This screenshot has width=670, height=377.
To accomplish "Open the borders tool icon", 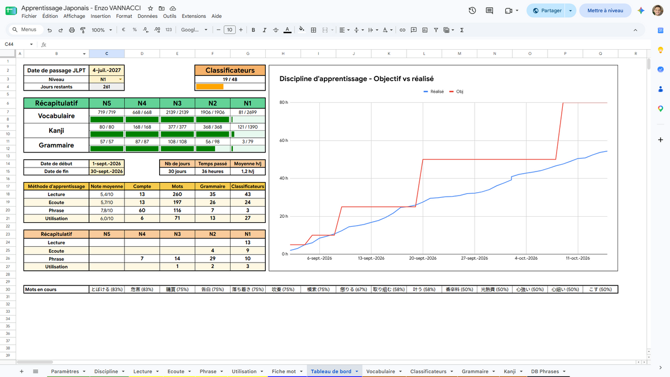I will pos(314,30).
